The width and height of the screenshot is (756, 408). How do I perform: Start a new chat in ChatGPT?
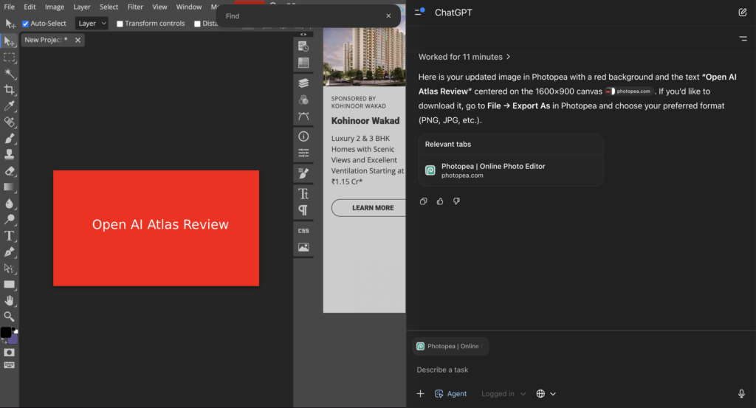click(743, 13)
